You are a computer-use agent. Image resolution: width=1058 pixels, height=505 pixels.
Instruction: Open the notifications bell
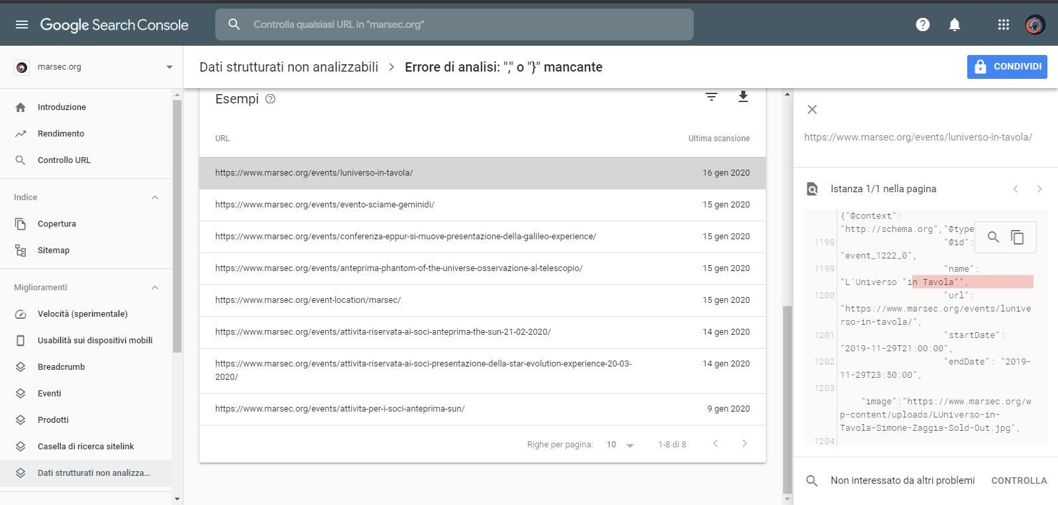[954, 25]
